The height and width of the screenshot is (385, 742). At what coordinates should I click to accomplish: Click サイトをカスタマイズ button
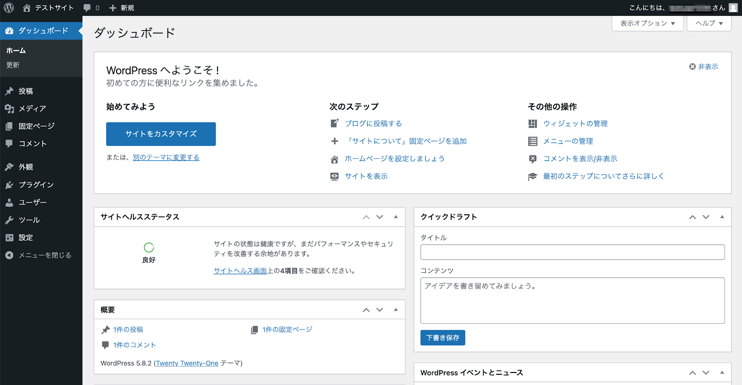[161, 134]
